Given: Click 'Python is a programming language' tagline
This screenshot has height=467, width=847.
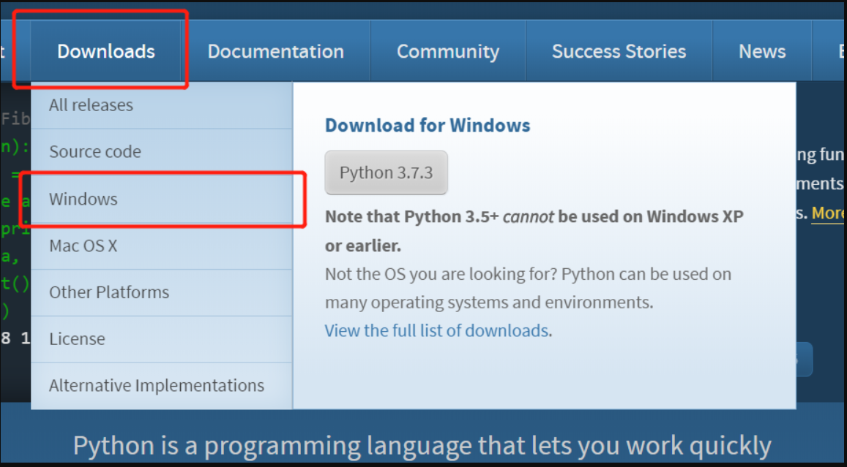Looking at the screenshot, I should (422, 445).
